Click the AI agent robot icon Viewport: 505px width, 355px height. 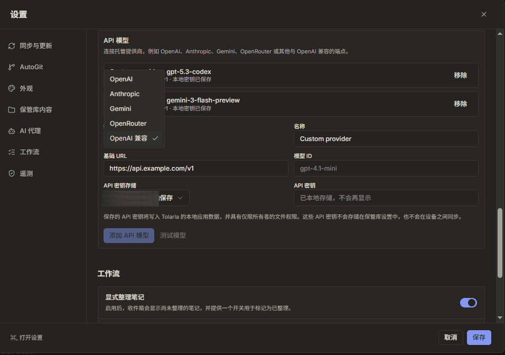tap(12, 131)
